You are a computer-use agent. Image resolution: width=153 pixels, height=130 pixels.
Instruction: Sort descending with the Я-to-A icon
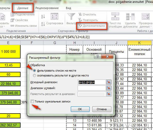(43, 24)
